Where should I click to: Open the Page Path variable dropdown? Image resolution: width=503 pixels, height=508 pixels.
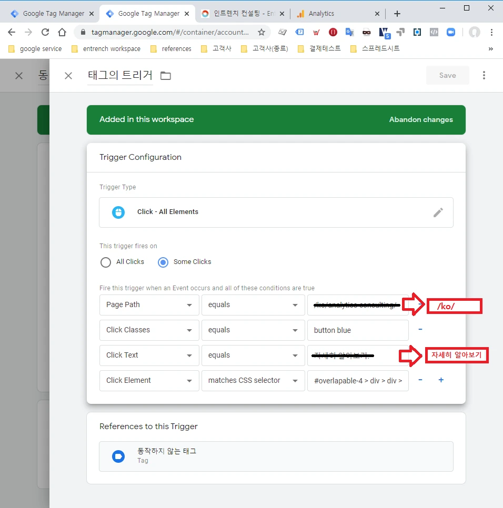[x=149, y=305]
